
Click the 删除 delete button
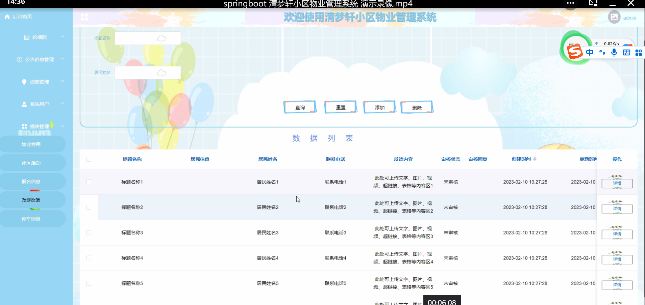[417, 108]
